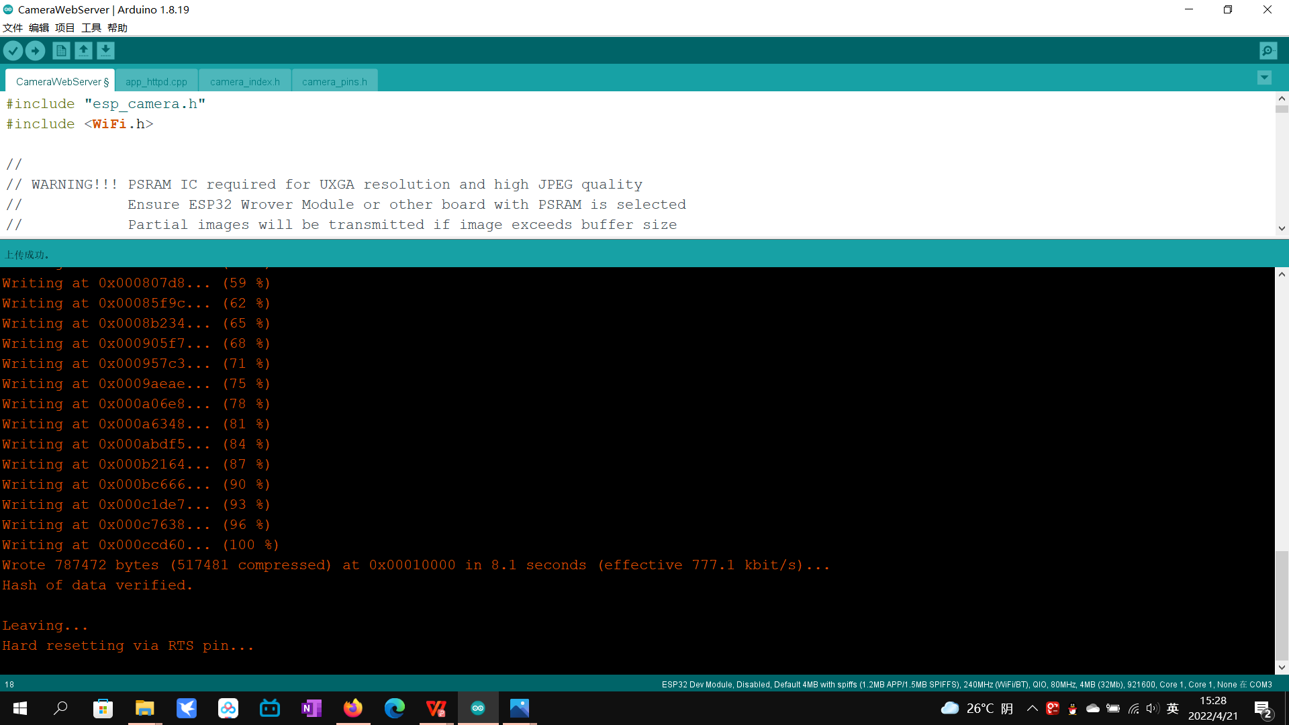Create a new sketch with New icon
The image size is (1289, 725).
pyautogui.click(x=61, y=50)
